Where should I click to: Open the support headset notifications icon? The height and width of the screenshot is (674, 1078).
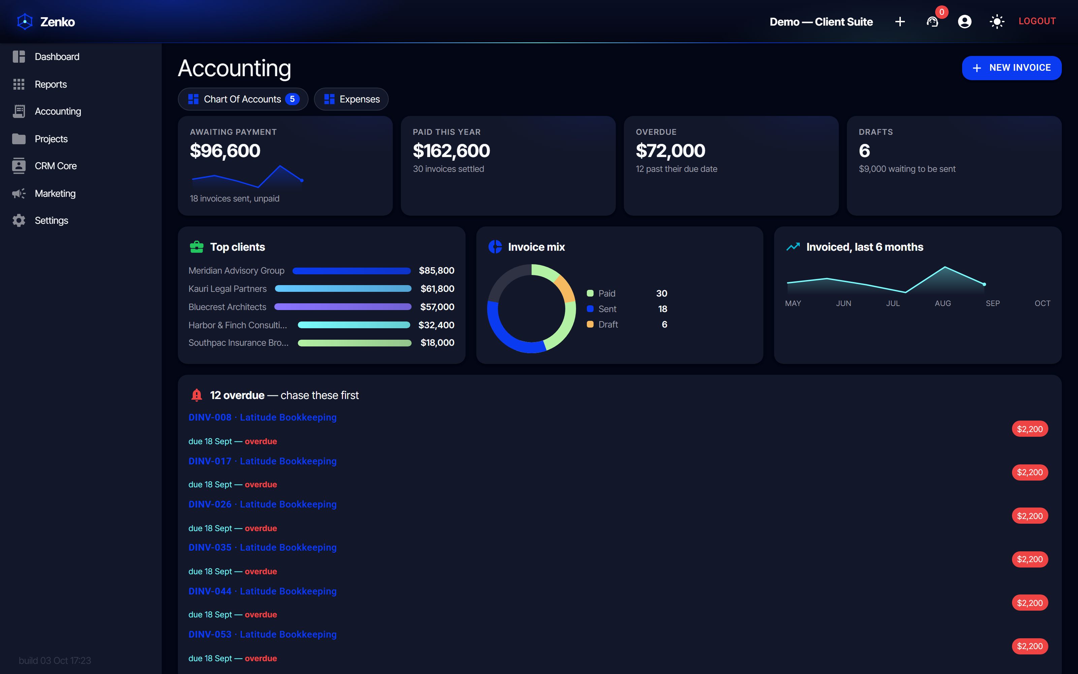pyautogui.click(x=932, y=21)
